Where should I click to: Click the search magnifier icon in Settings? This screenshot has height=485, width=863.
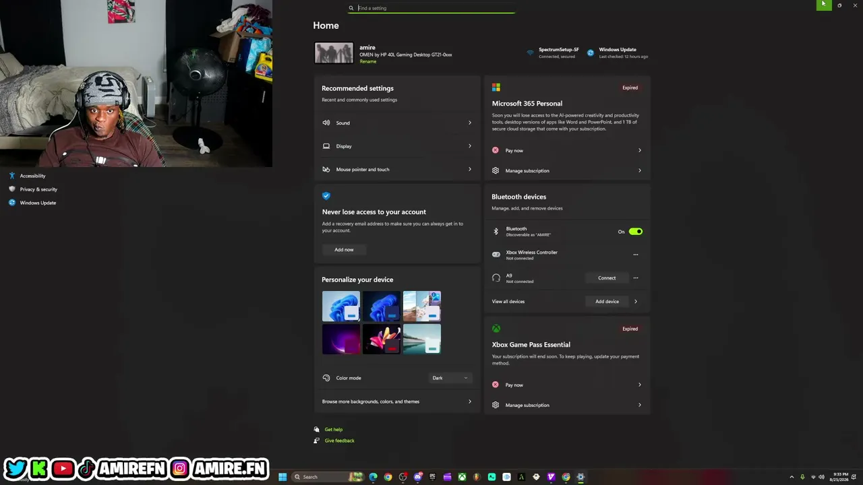coord(351,8)
